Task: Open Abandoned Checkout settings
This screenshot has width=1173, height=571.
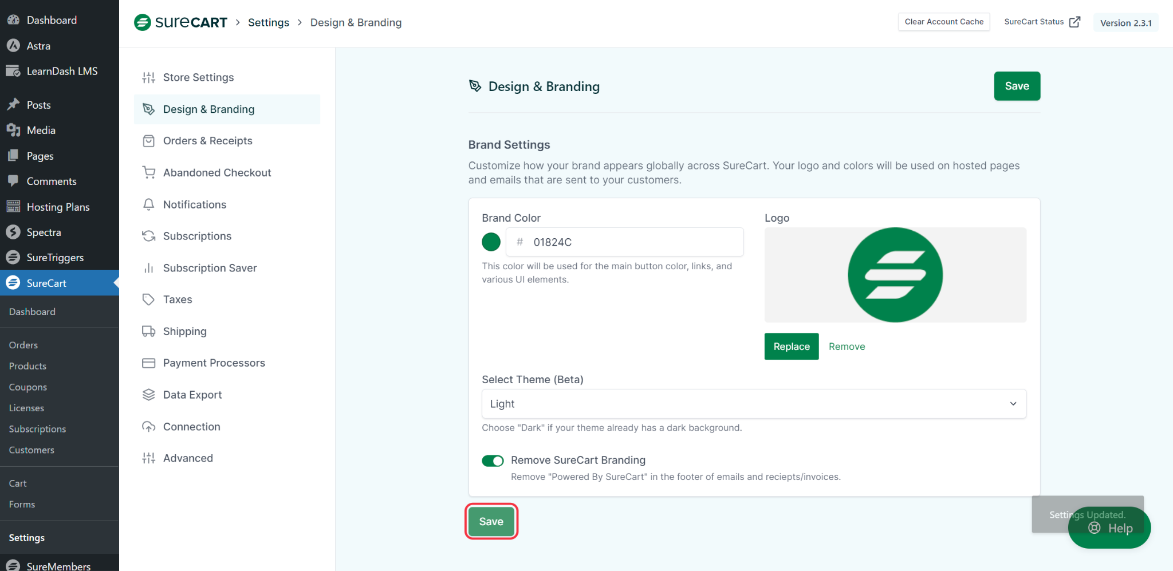Action: point(227,172)
